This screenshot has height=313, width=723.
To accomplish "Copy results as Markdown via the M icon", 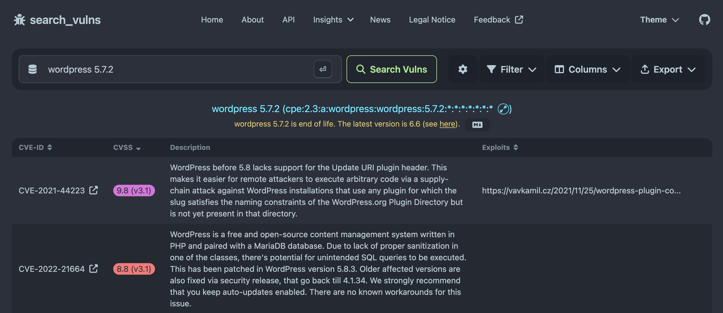I will tap(477, 125).
